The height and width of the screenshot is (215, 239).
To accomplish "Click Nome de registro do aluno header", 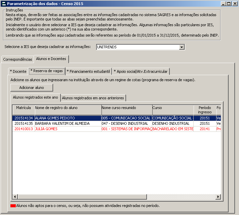I will pos(67,108).
